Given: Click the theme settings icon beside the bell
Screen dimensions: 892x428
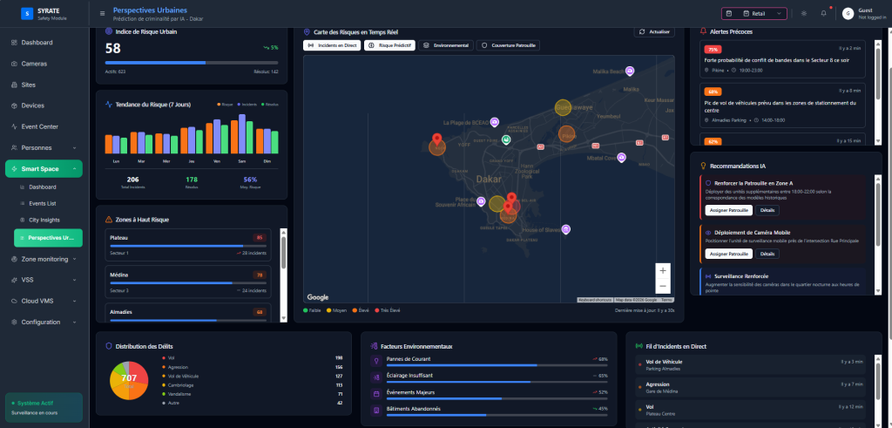Looking at the screenshot, I should coord(803,13).
